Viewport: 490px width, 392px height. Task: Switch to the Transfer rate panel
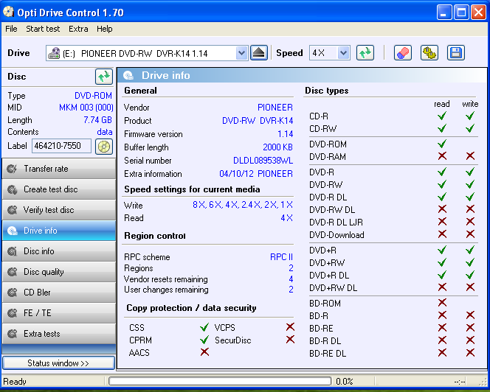pos(59,169)
